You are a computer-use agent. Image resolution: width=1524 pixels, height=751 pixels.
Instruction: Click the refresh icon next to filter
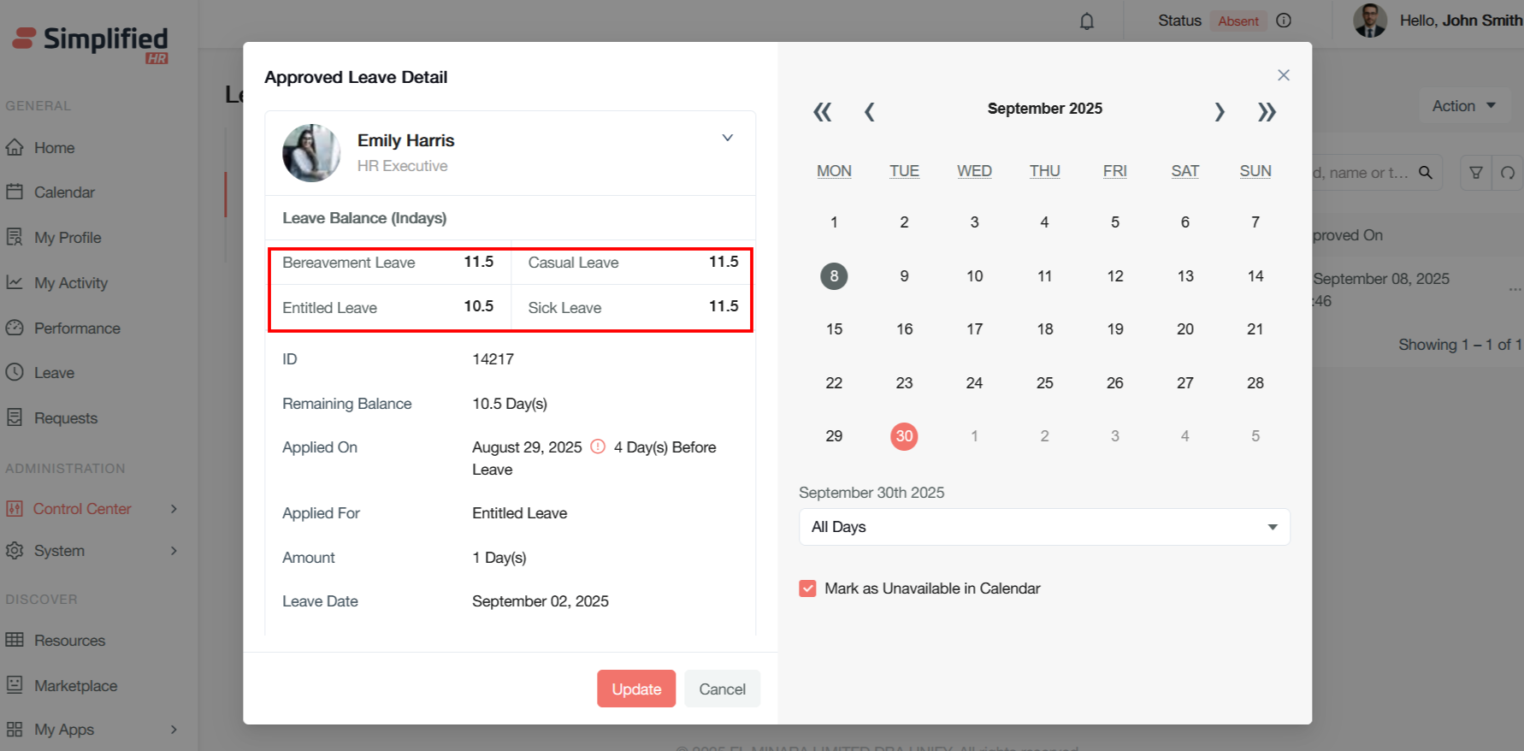[1507, 173]
